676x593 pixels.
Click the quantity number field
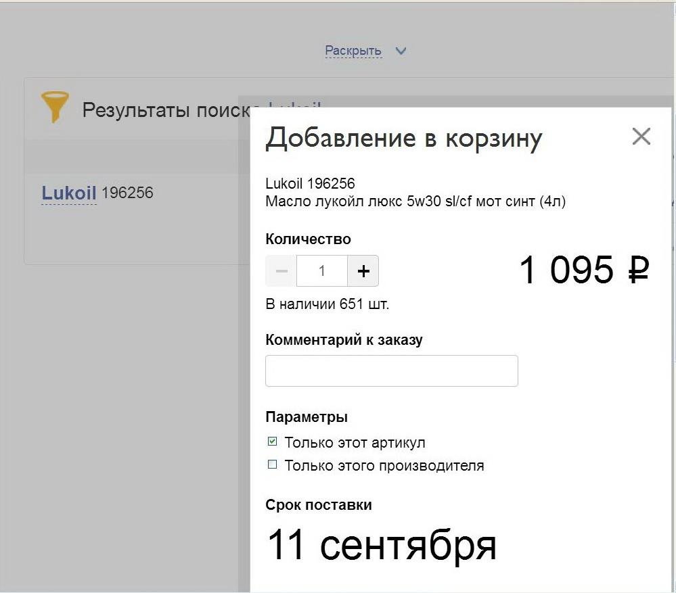[322, 271]
